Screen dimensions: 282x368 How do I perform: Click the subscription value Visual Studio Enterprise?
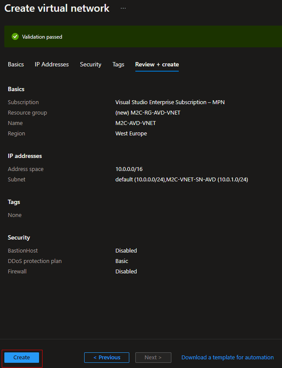click(x=170, y=102)
